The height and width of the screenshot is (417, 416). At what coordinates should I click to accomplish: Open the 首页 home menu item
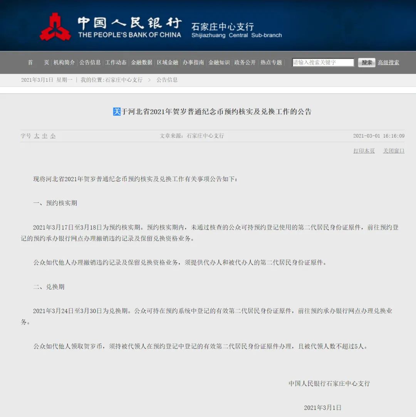39,62
